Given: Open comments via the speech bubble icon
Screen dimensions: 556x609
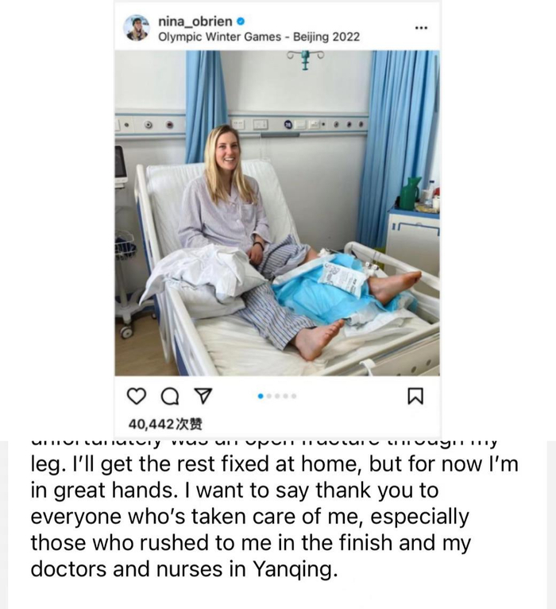Looking at the screenshot, I should point(169,397).
